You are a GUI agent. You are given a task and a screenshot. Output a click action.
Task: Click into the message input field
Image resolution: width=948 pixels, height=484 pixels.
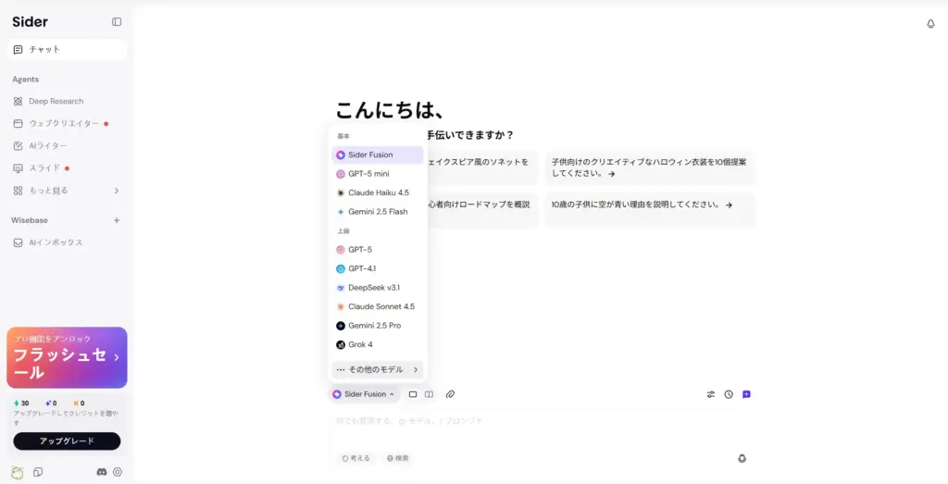(x=543, y=421)
